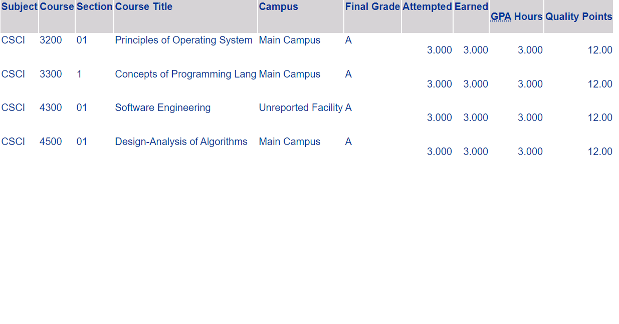Select Principles of Operating System title
The image size is (619, 324).
coord(184,40)
